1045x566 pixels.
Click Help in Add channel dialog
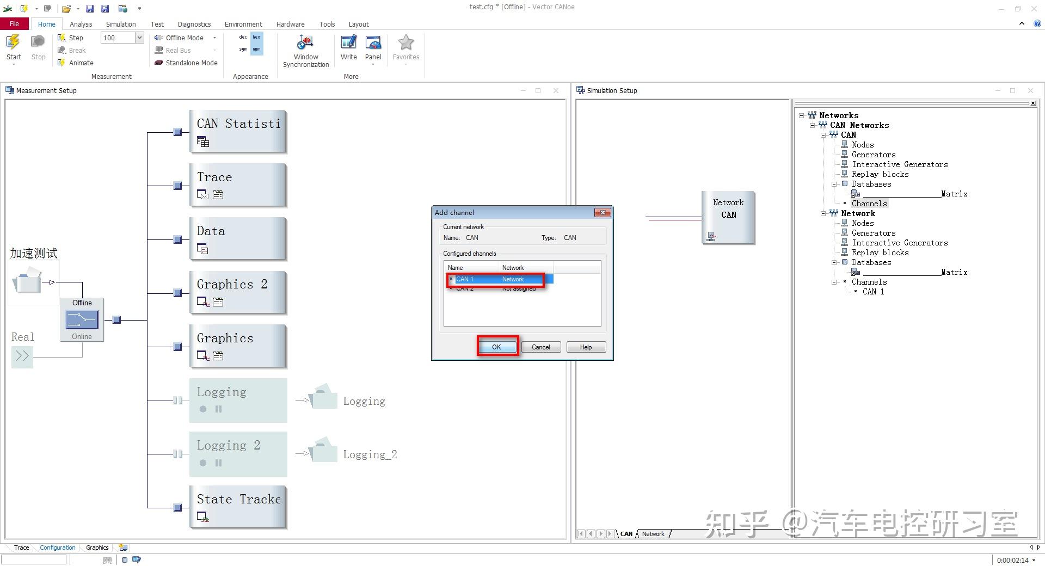coord(586,347)
